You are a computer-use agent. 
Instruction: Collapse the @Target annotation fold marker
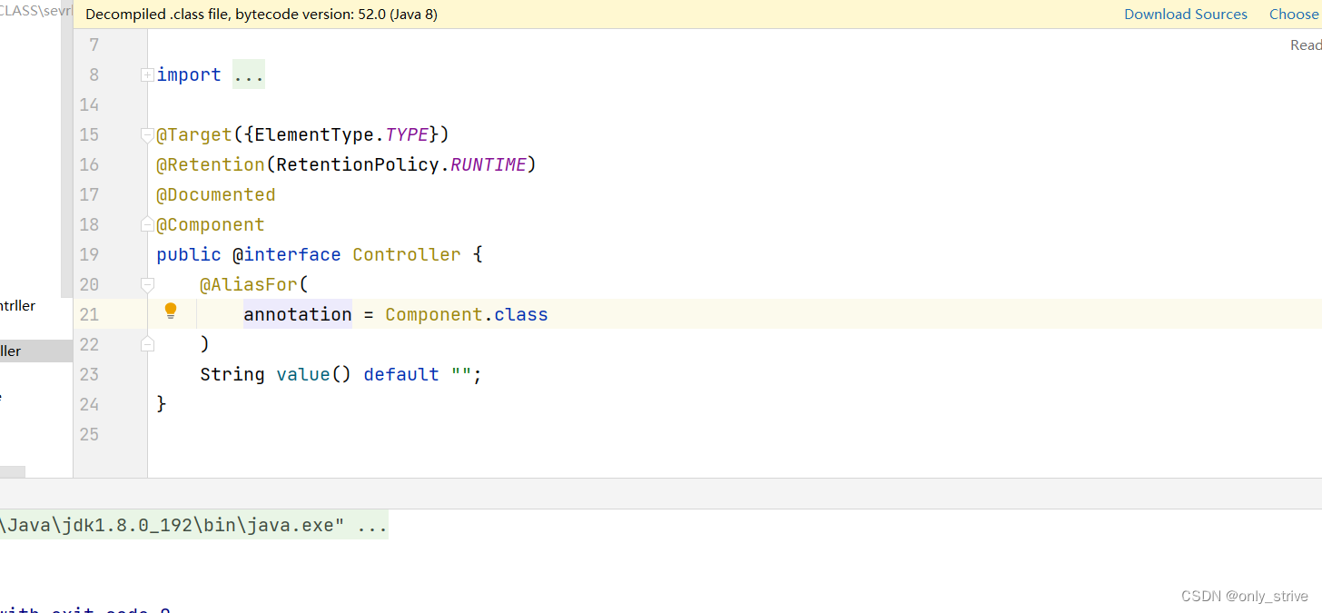pos(147,135)
